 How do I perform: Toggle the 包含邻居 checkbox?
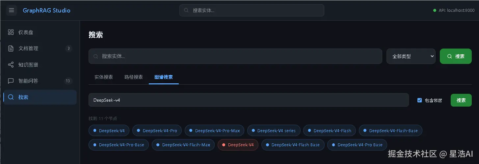pos(419,100)
